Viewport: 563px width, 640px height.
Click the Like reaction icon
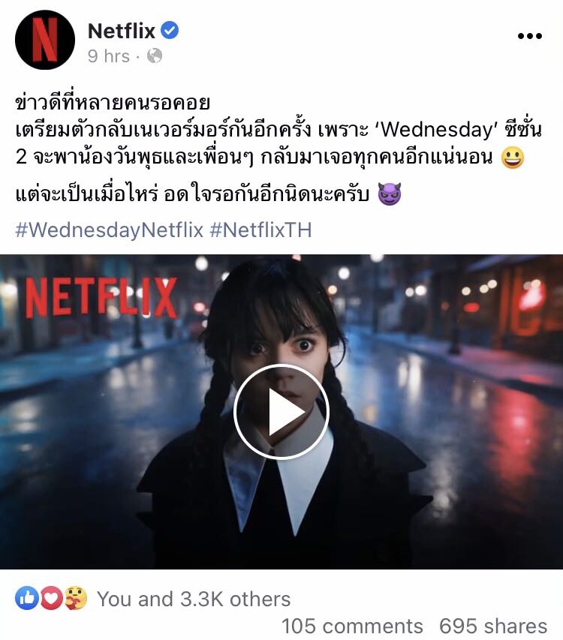point(27,599)
